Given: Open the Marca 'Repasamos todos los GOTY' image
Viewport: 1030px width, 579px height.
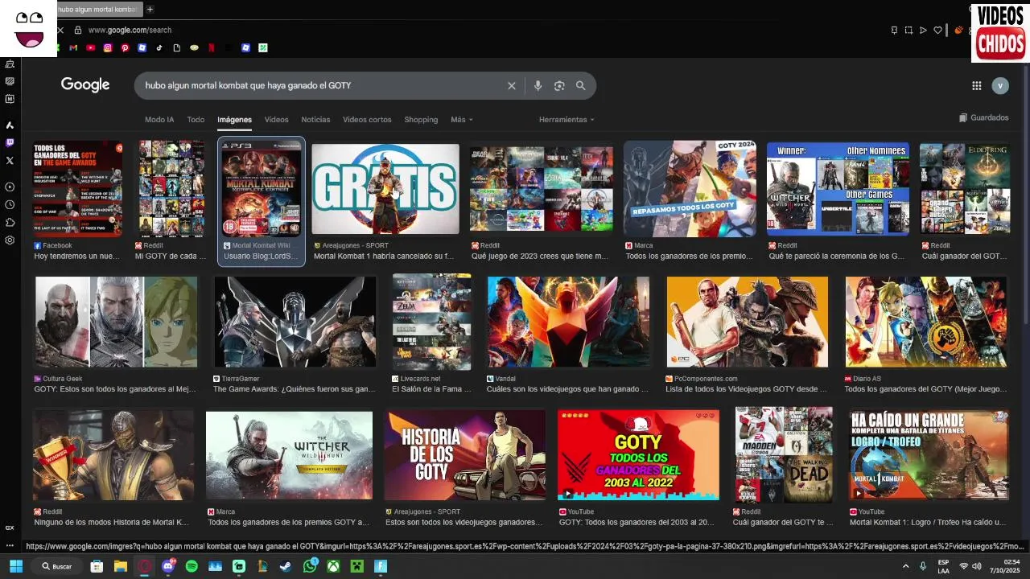Looking at the screenshot, I should pyautogui.click(x=690, y=189).
